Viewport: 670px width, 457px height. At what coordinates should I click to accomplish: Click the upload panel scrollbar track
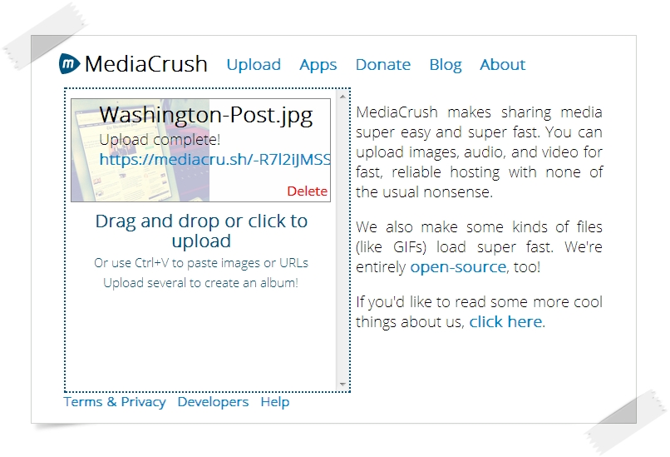point(342,240)
